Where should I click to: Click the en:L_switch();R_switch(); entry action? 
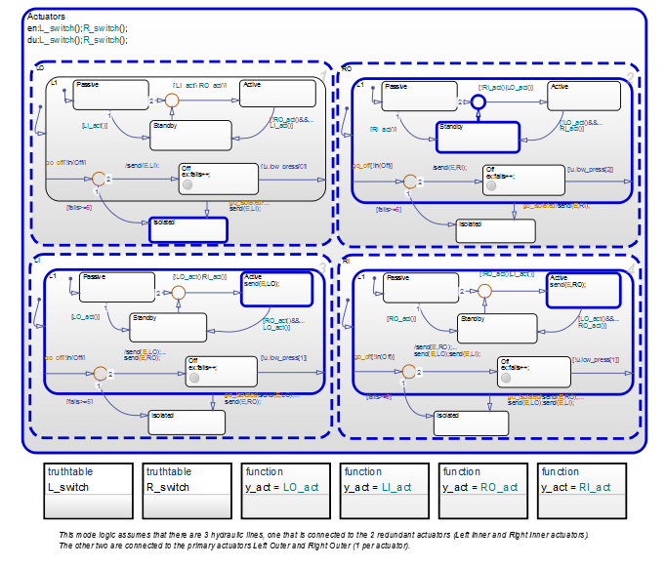click(x=77, y=28)
